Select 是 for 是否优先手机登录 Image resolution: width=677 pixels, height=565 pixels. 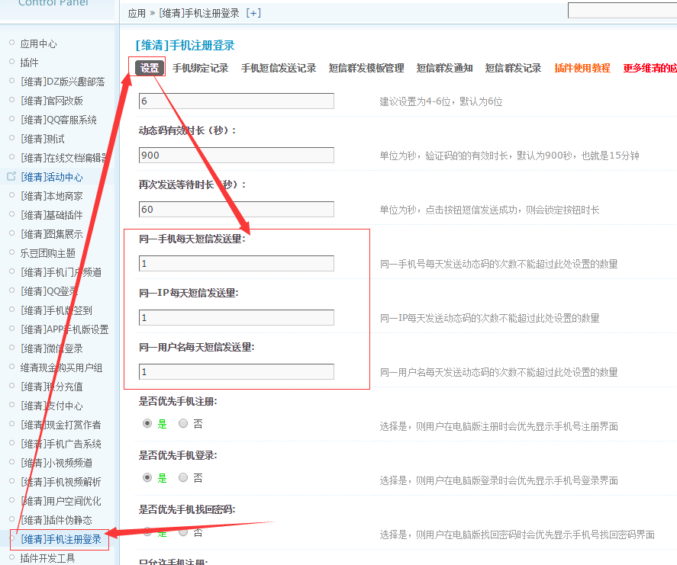(x=147, y=477)
